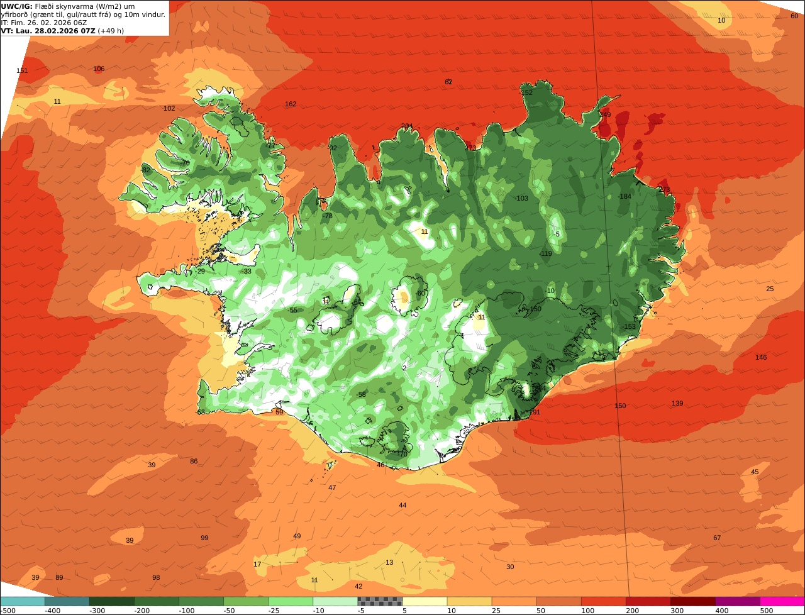Click the map value '13'
The width and height of the screenshot is (805, 615).
pos(389,562)
